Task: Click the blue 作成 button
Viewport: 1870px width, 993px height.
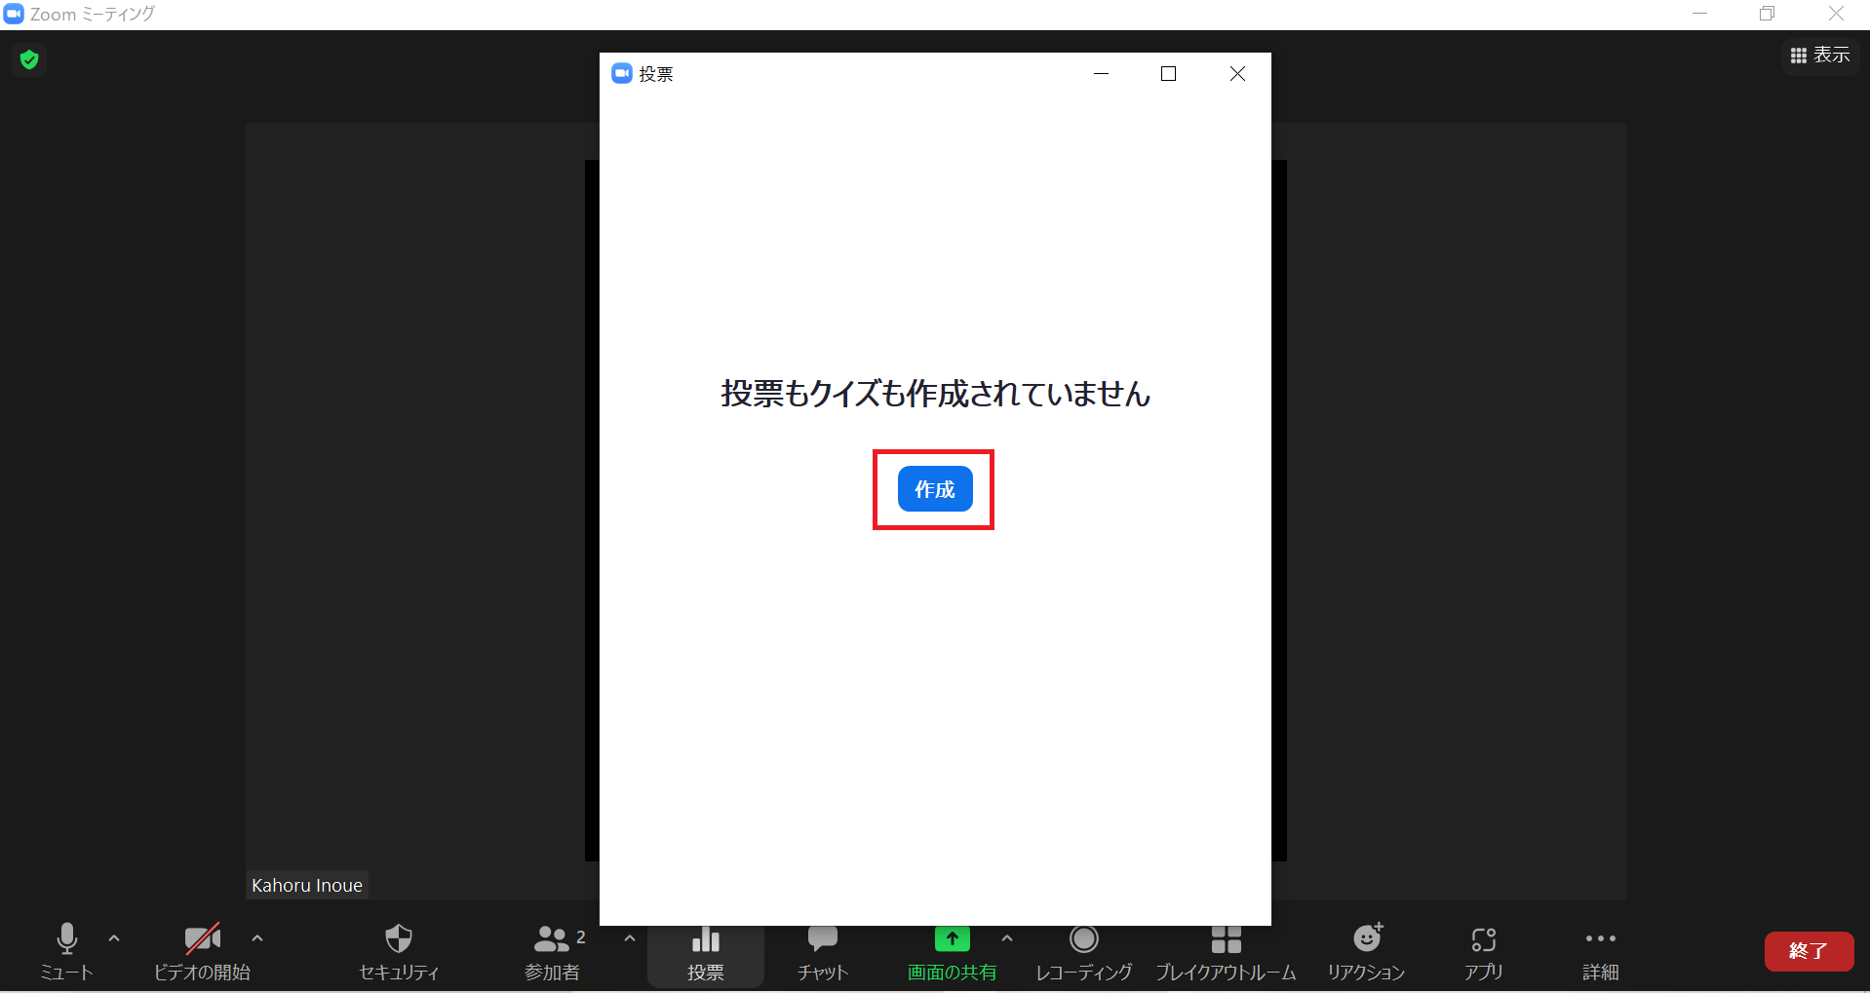Action: [934, 489]
